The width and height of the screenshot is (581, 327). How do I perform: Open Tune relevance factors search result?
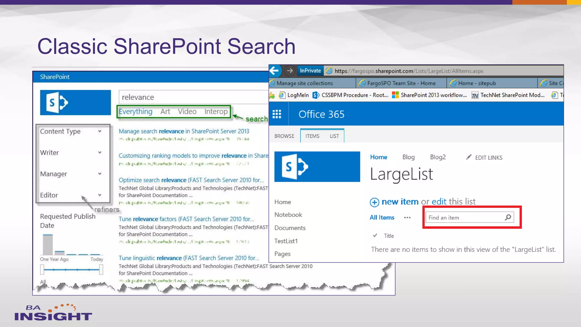186,219
